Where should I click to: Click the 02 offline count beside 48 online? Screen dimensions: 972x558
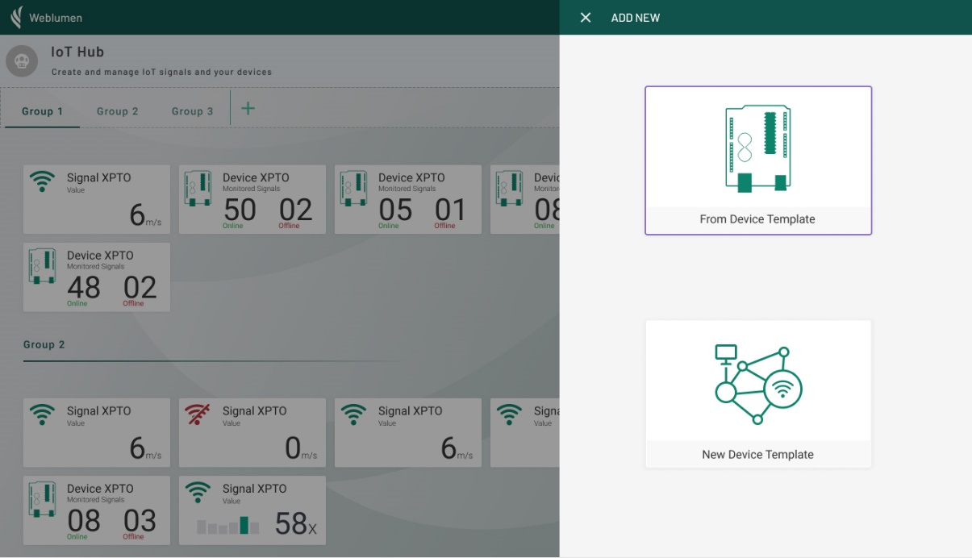coord(140,288)
